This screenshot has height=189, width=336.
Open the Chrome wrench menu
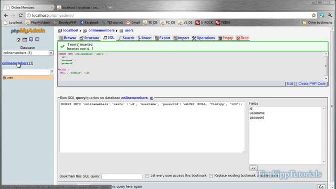[x=330, y=15]
